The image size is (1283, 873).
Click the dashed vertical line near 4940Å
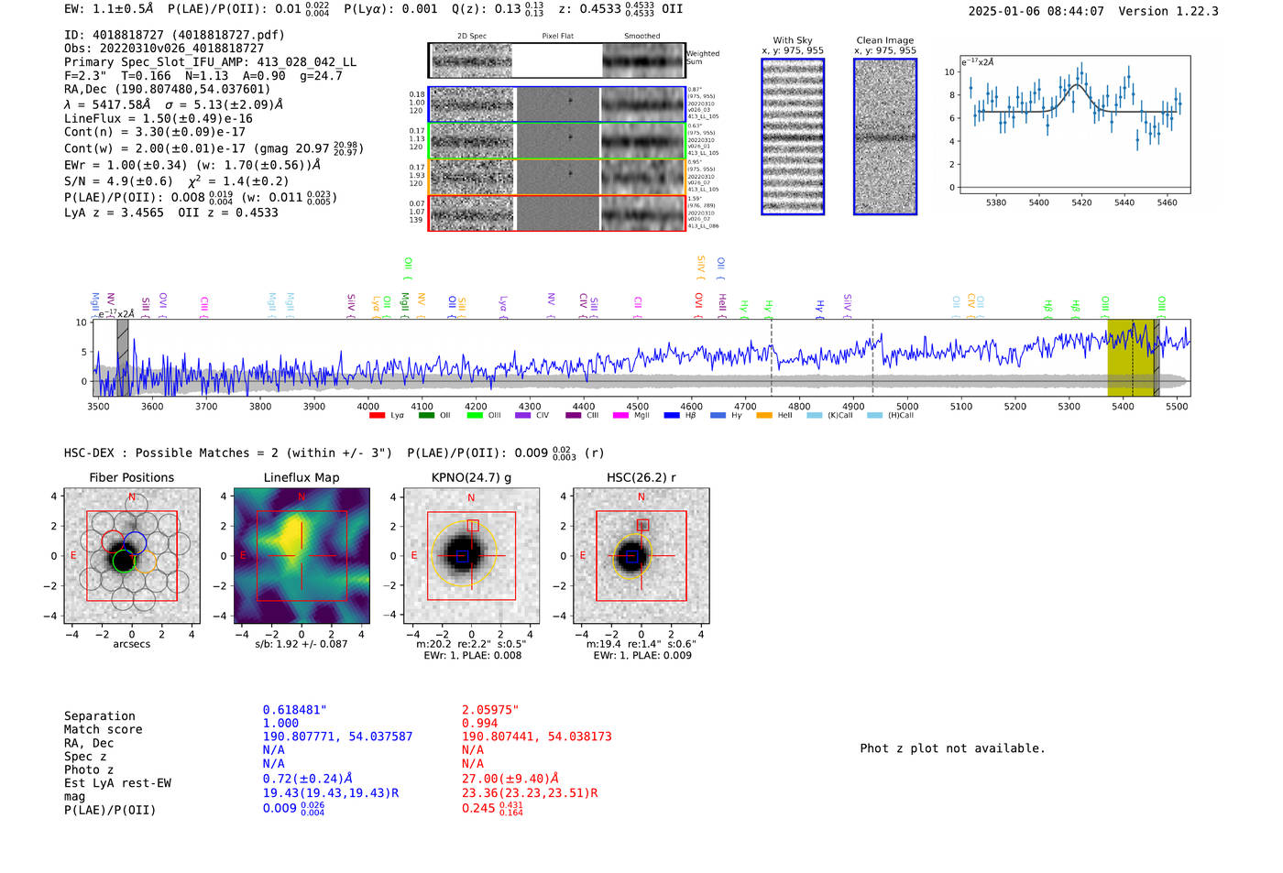coord(872,357)
